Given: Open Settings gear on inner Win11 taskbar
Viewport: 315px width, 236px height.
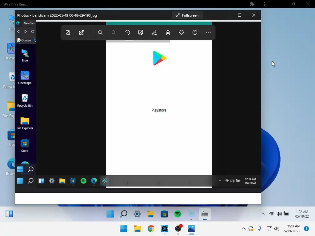Looking at the screenshot, I should (137, 214).
